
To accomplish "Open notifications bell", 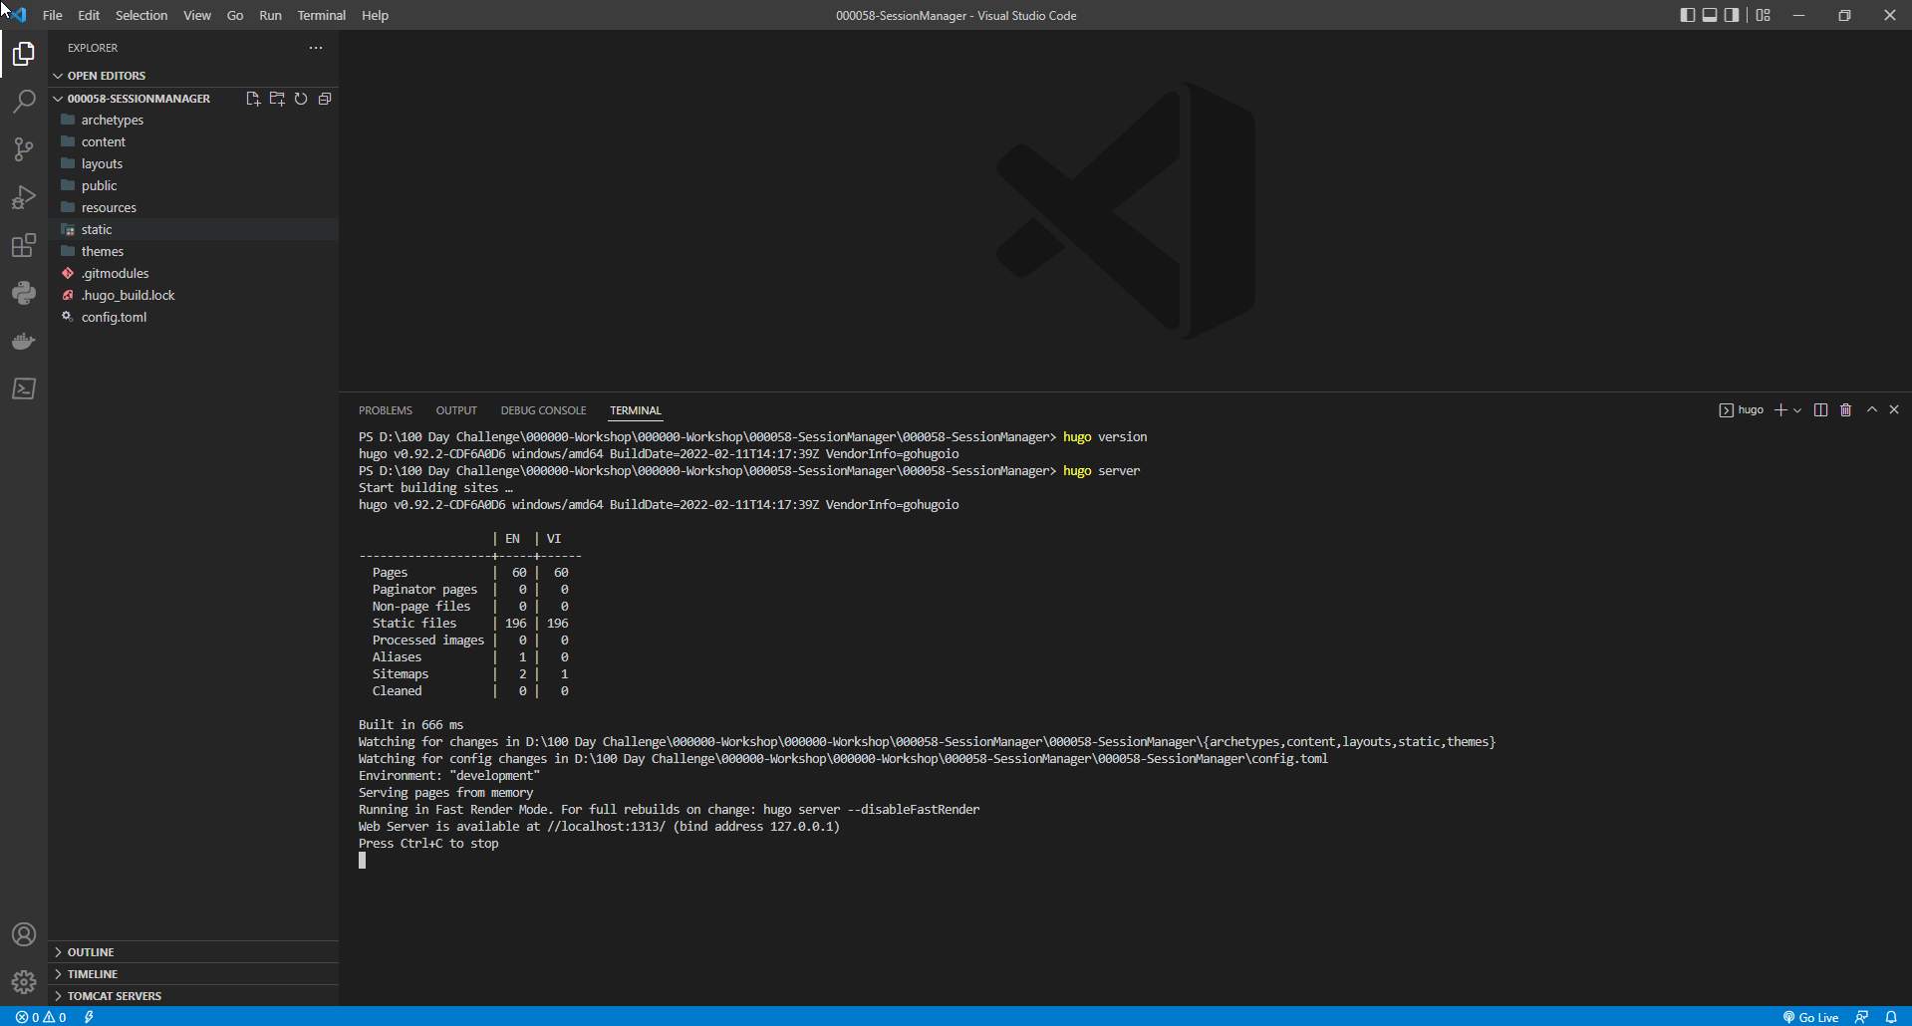I will tap(1891, 1017).
